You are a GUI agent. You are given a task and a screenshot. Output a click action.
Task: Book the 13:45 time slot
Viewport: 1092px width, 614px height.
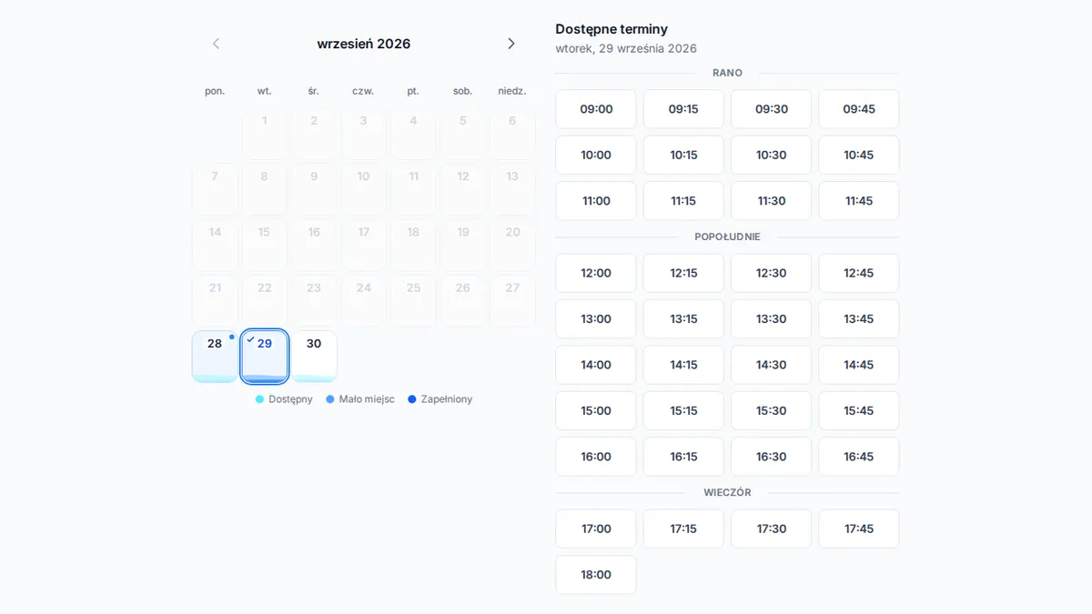pyautogui.click(x=859, y=319)
